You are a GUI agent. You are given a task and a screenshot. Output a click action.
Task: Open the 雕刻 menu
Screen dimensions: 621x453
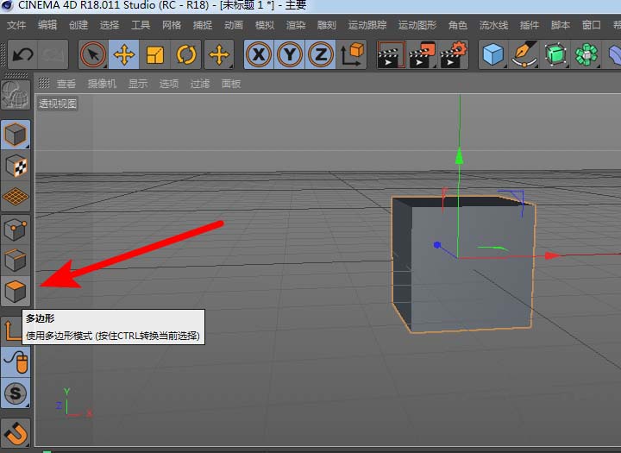(326, 25)
